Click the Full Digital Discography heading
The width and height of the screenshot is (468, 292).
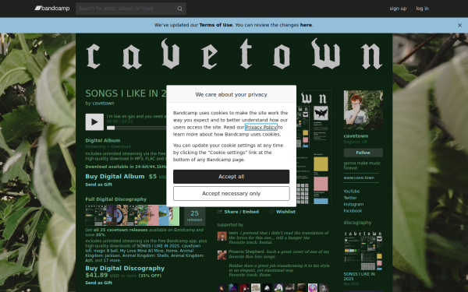[x=115, y=199]
